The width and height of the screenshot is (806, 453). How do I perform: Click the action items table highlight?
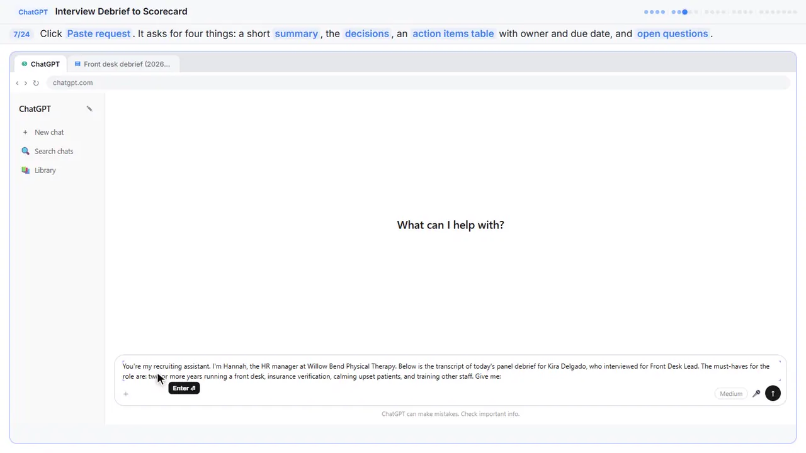[453, 33]
